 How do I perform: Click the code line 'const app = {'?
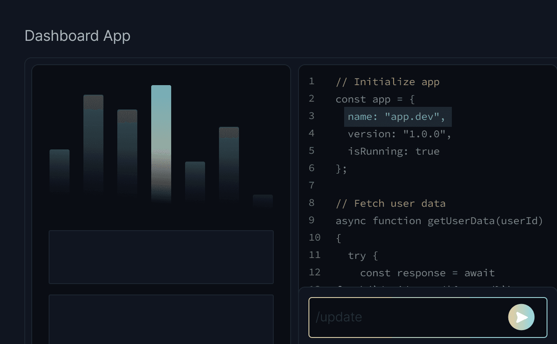pyautogui.click(x=375, y=99)
